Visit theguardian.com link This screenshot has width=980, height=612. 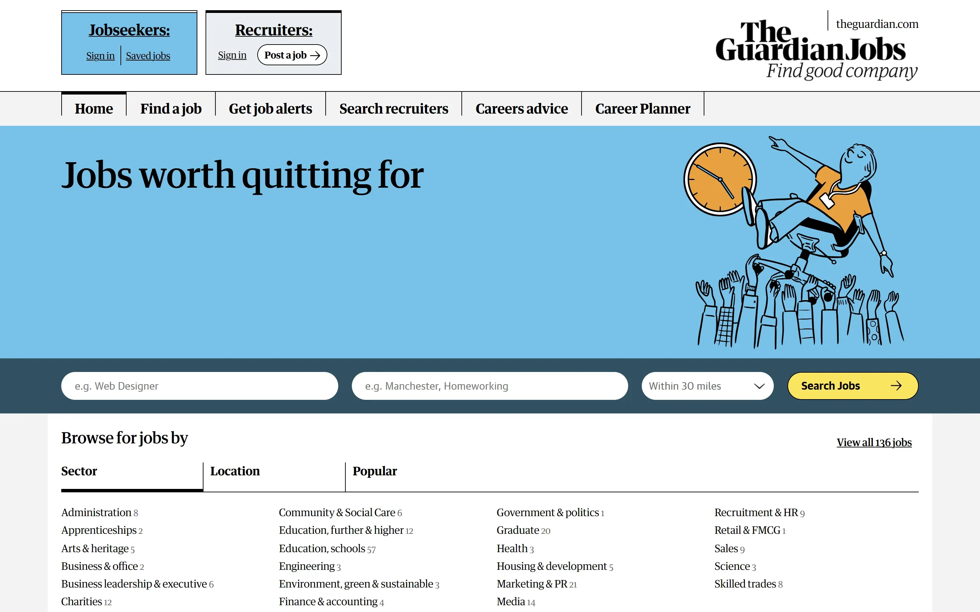[x=877, y=24]
